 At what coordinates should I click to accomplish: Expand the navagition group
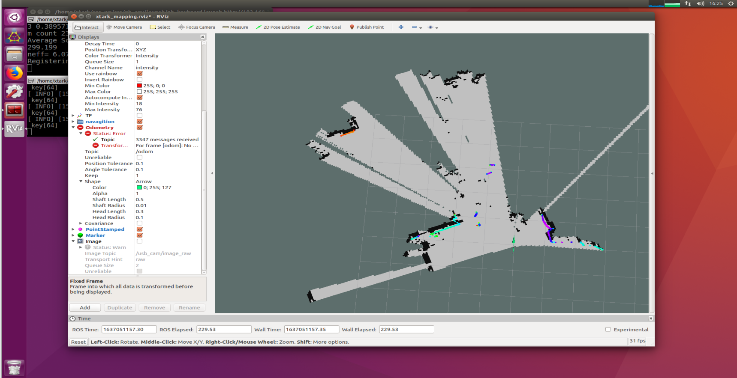coord(73,122)
